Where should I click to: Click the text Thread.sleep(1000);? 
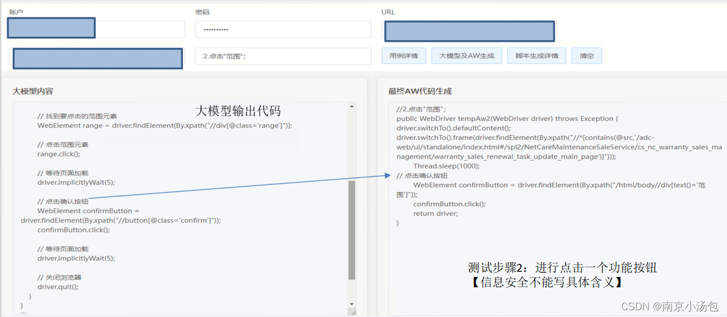pyautogui.click(x=446, y=166)
